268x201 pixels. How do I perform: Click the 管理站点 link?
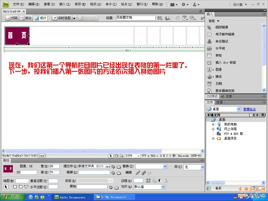pyautogui.click(x=249, y=109)
